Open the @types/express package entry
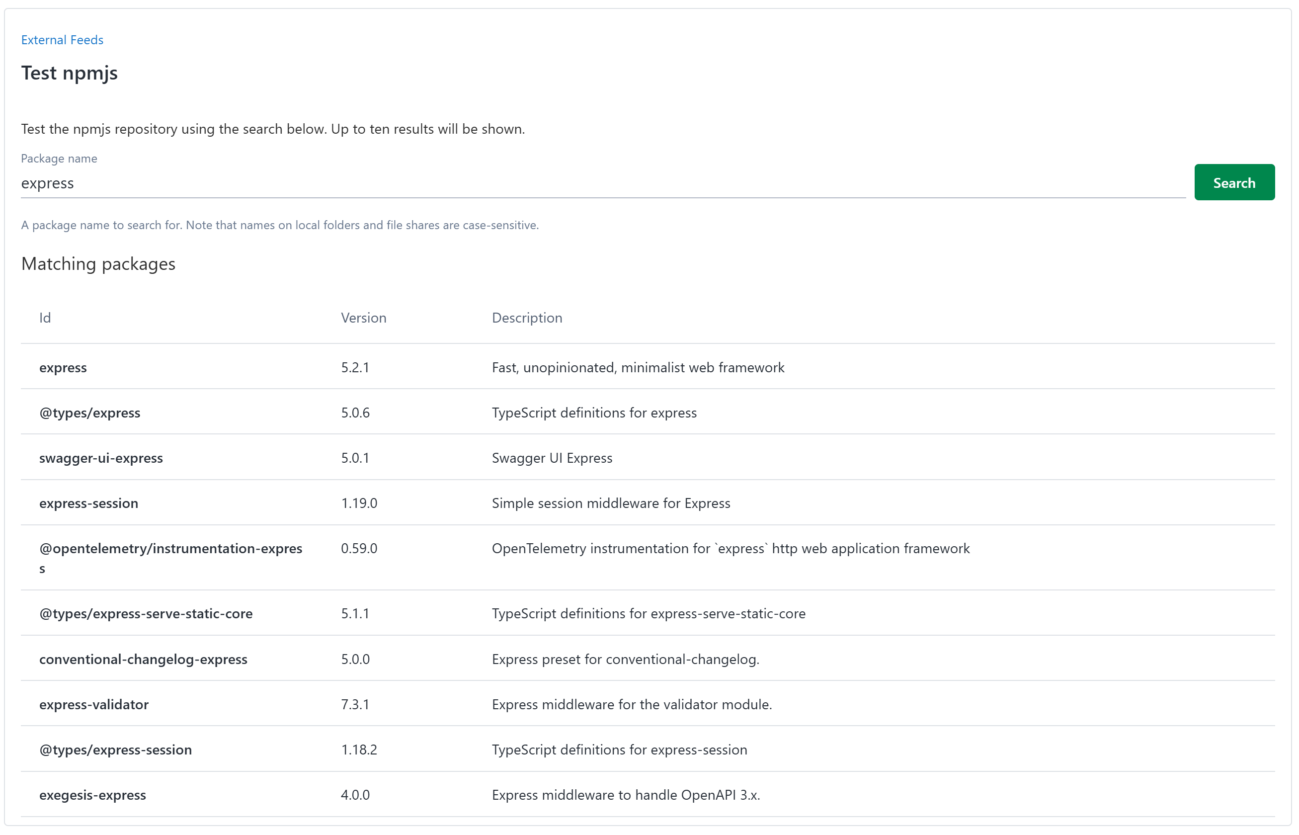 click(x=89, y=412)
